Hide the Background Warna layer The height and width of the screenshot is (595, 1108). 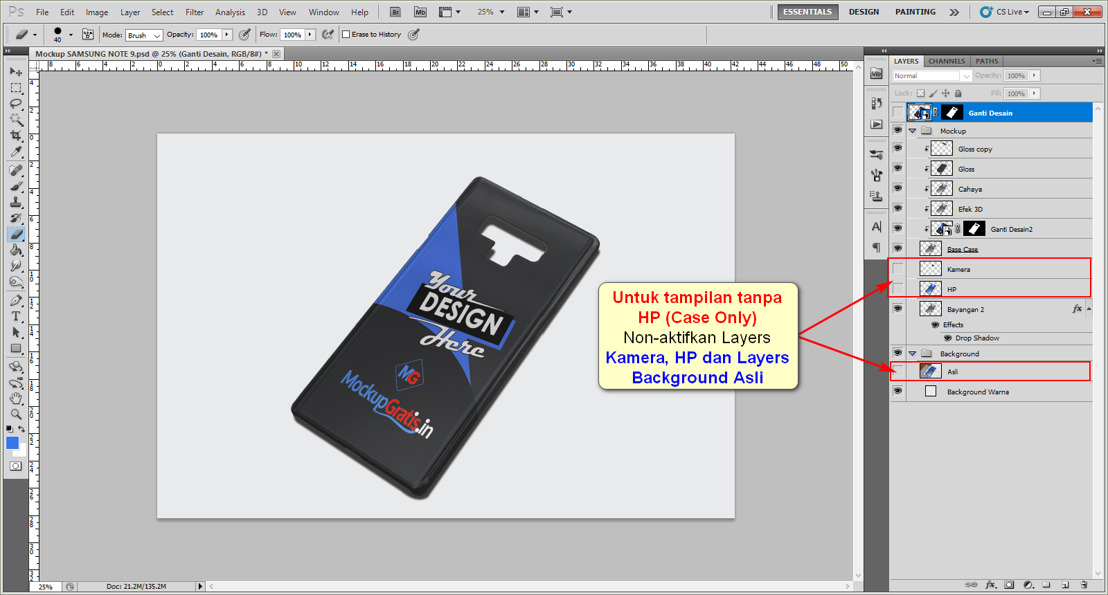click(x=898, y=391)
